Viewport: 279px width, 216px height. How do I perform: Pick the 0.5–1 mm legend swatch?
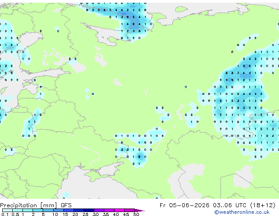pos(18,210)
